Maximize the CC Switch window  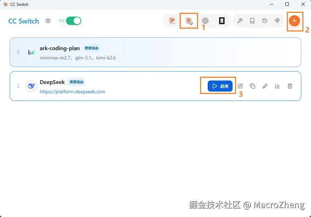pyautogui.click(x=287, y=4)
